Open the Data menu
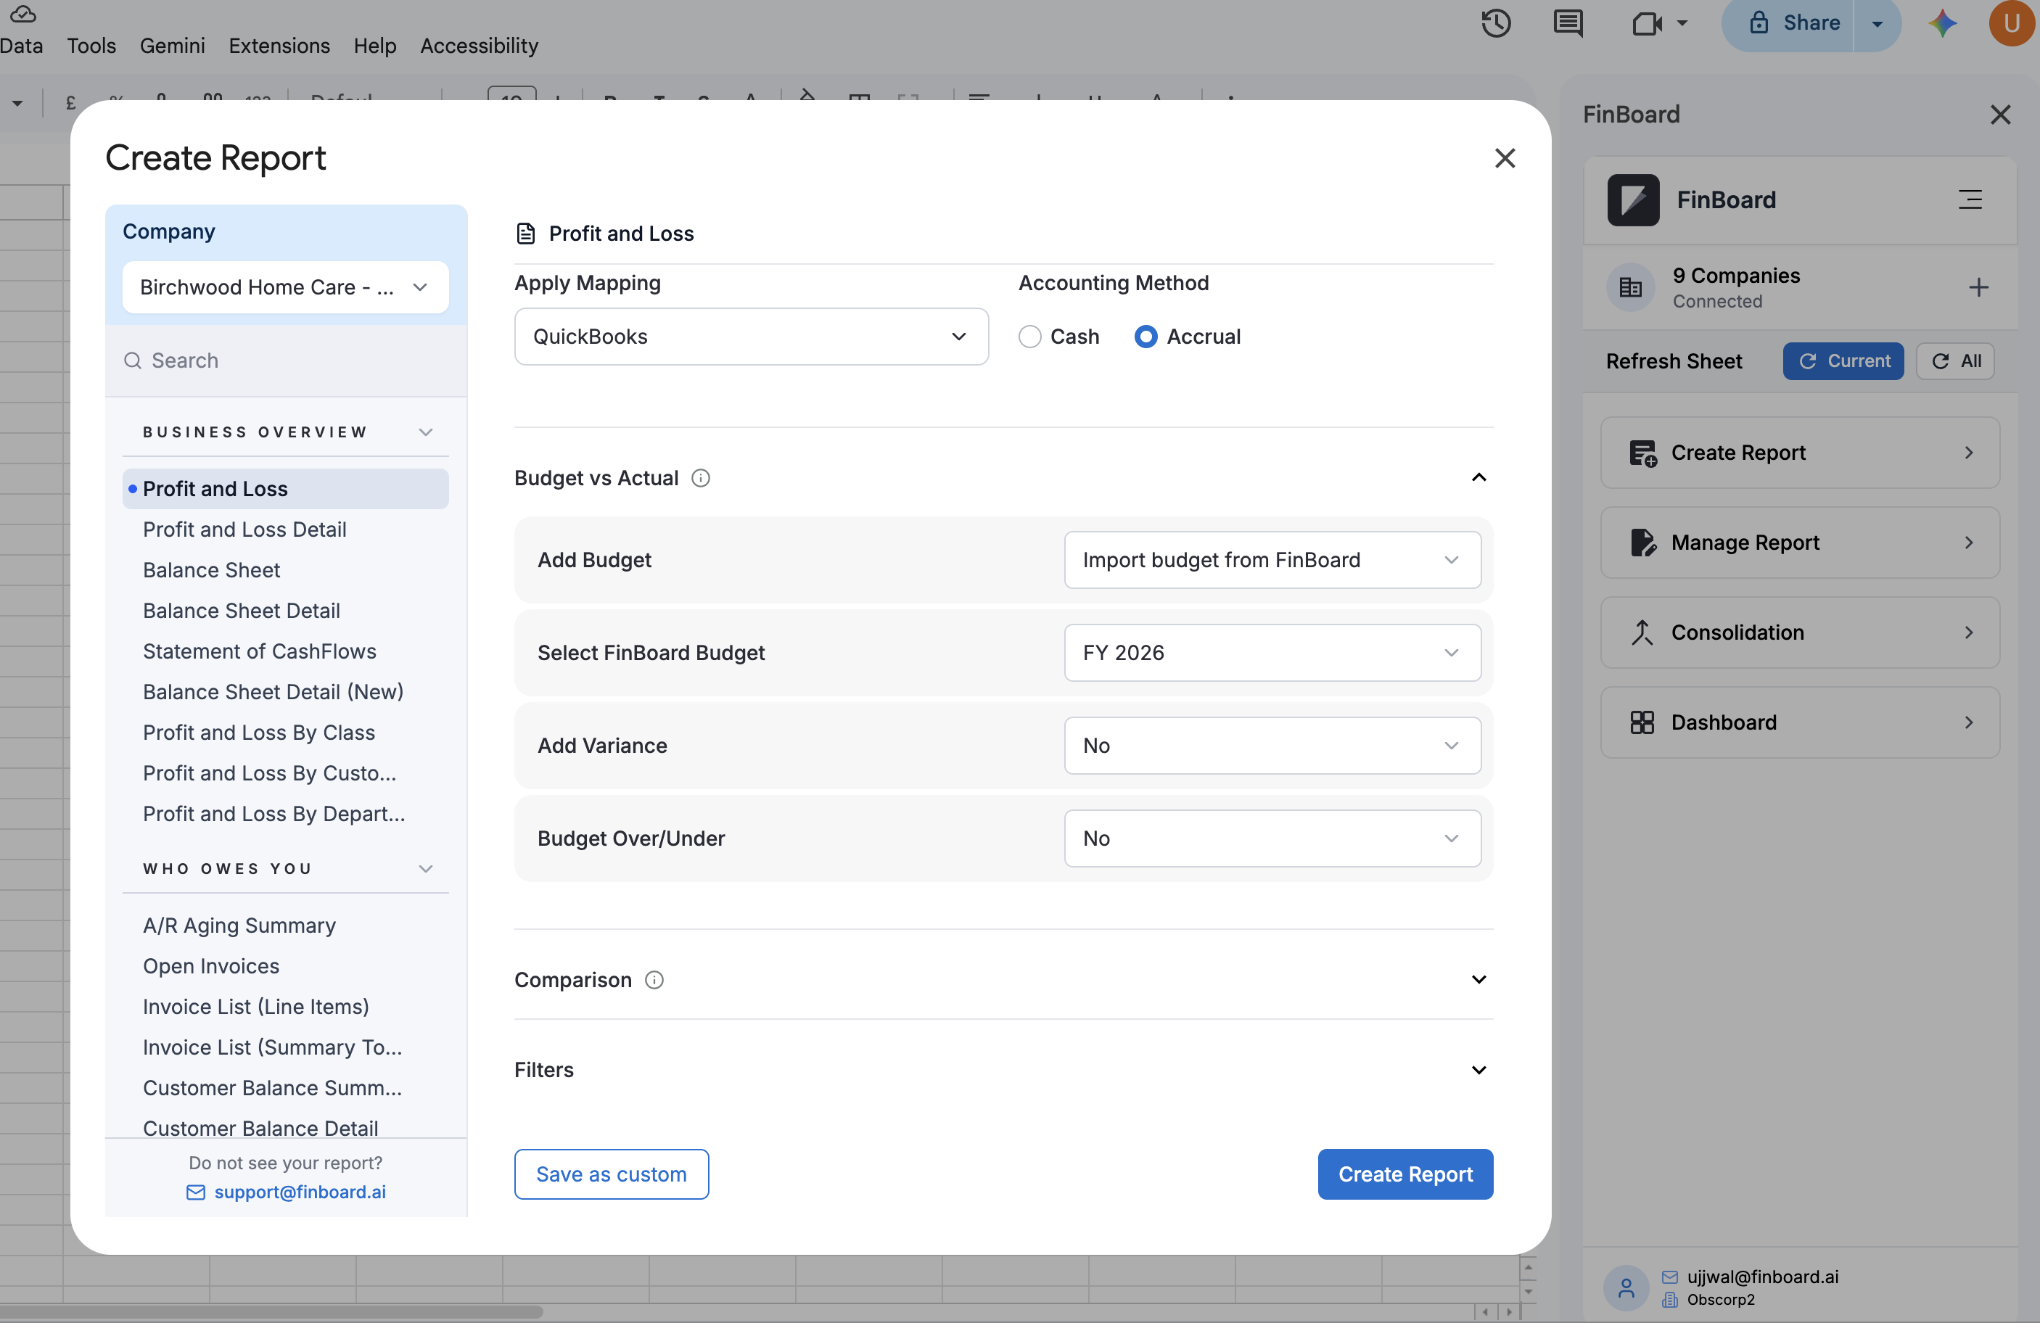2040x1323 pixels. 22,46
